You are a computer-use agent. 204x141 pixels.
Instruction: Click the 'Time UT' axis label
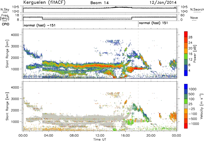pyautogui.click(x=100, y=139)
